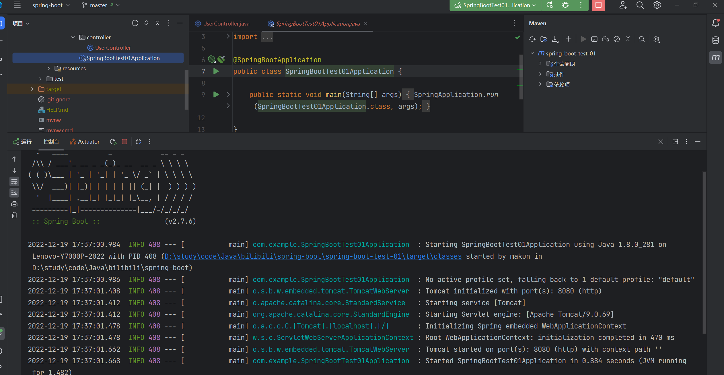724x375 pixels.
Task: Toggle Maven offline mode
Action: [606, 39]
